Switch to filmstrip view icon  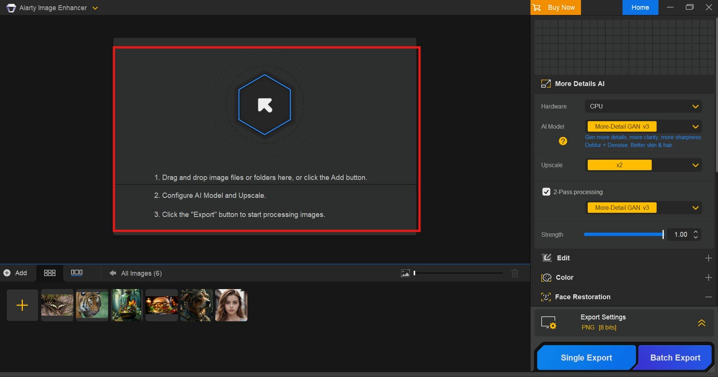(77, 273)
